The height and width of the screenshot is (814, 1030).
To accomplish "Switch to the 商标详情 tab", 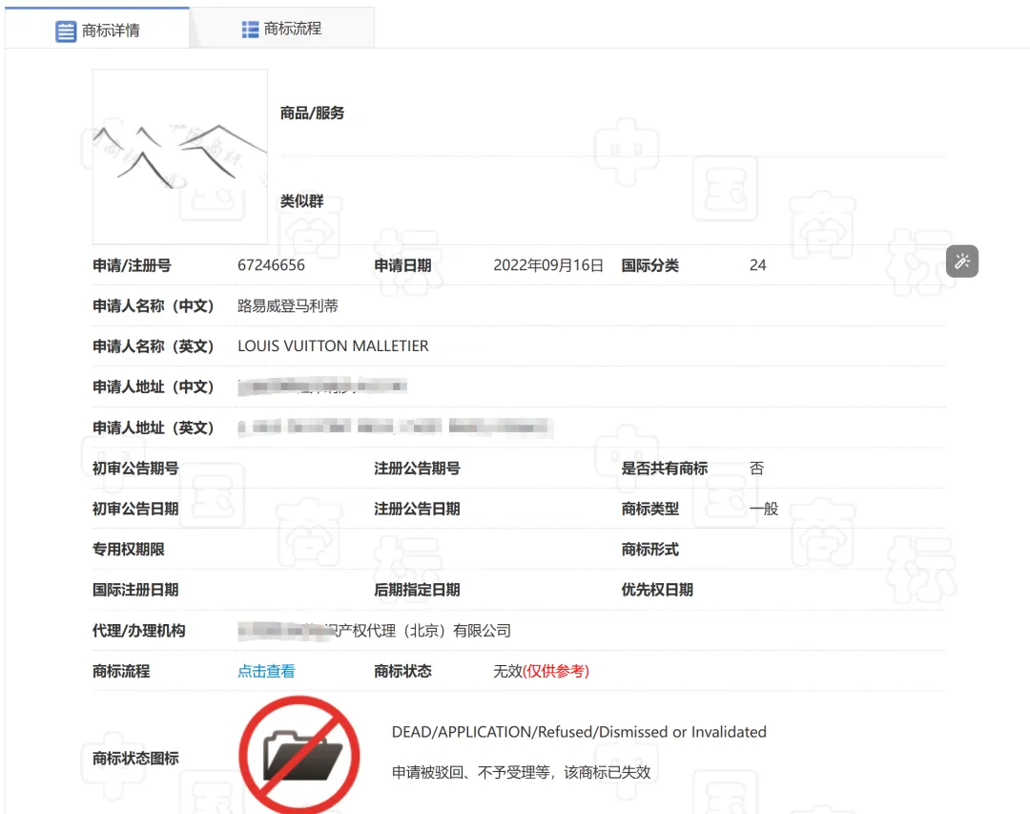I will [x=97, y=30].
